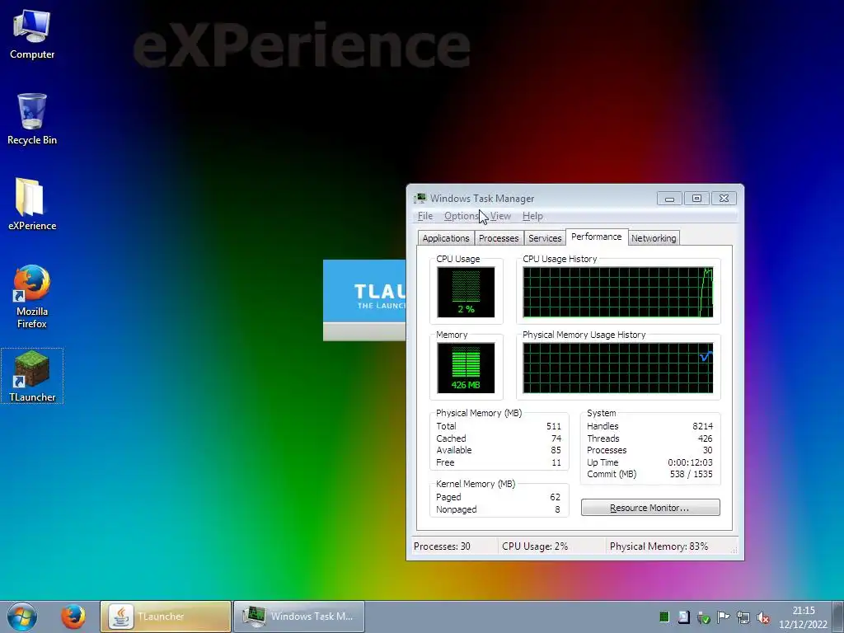
Task: Click the Total physical memory value 511
Action: pos(553,426)
